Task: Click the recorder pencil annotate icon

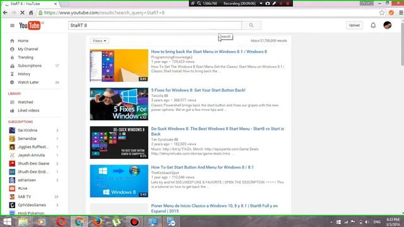Action: [274, 3]
